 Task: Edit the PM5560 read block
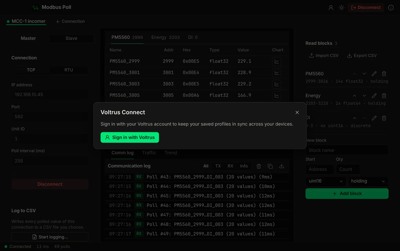click(x=374, y=74)
